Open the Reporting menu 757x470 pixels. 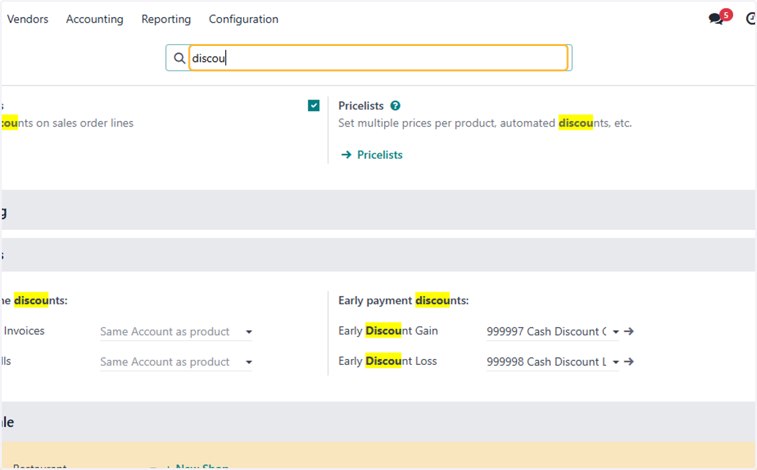coord(166,19)
